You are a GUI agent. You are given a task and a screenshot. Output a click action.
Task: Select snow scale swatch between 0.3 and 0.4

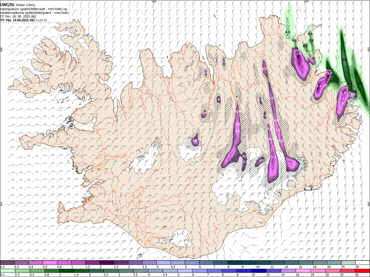[21, 263]
